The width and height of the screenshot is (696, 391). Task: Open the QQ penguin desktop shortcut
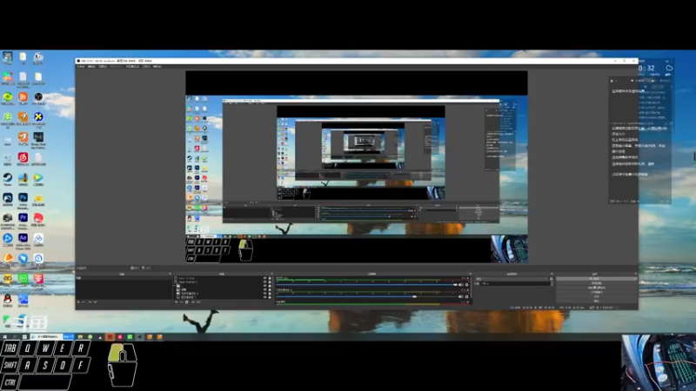(8, 299)
